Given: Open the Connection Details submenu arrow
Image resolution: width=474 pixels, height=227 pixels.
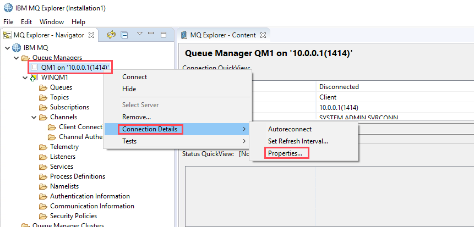Looking at the screenshot, I should (x=244, y=129).
